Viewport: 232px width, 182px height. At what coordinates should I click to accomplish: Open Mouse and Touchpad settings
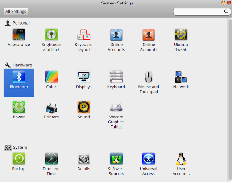[x=149, y=82]
